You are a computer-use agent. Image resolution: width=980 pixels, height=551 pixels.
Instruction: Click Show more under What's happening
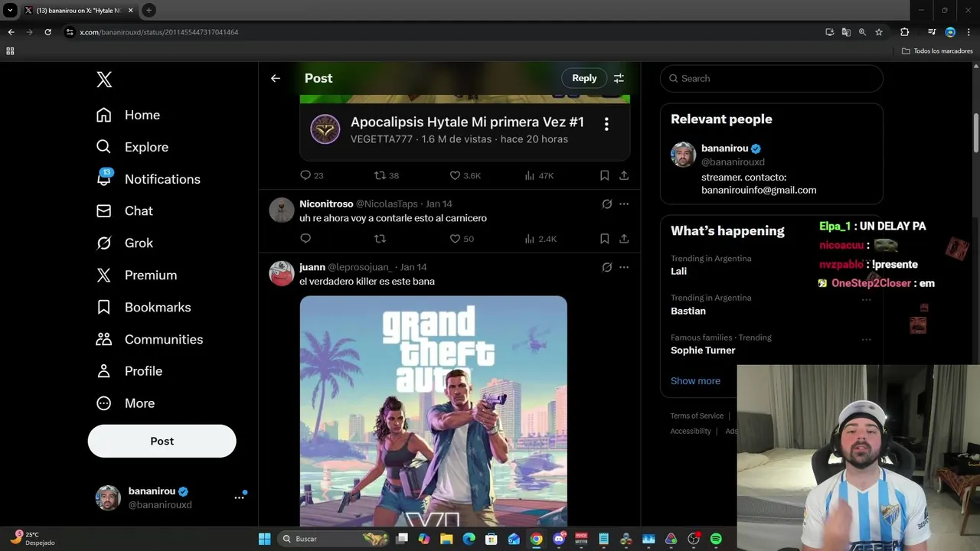coord(695,380)
